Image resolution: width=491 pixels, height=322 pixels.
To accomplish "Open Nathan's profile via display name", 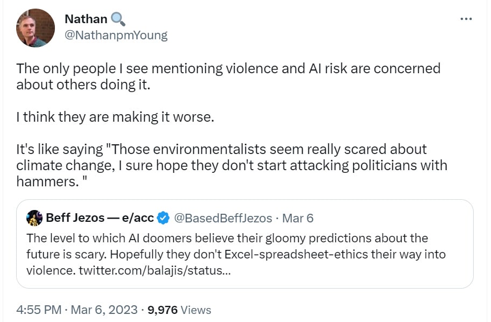I will click(x=86, y=19).
